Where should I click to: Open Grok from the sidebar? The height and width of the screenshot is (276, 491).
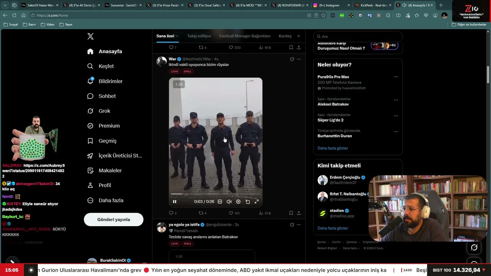(99, 111)
